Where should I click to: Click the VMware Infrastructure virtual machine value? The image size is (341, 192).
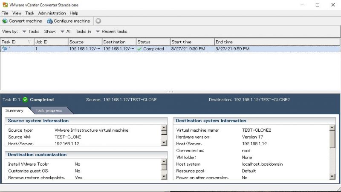(92, 130)
